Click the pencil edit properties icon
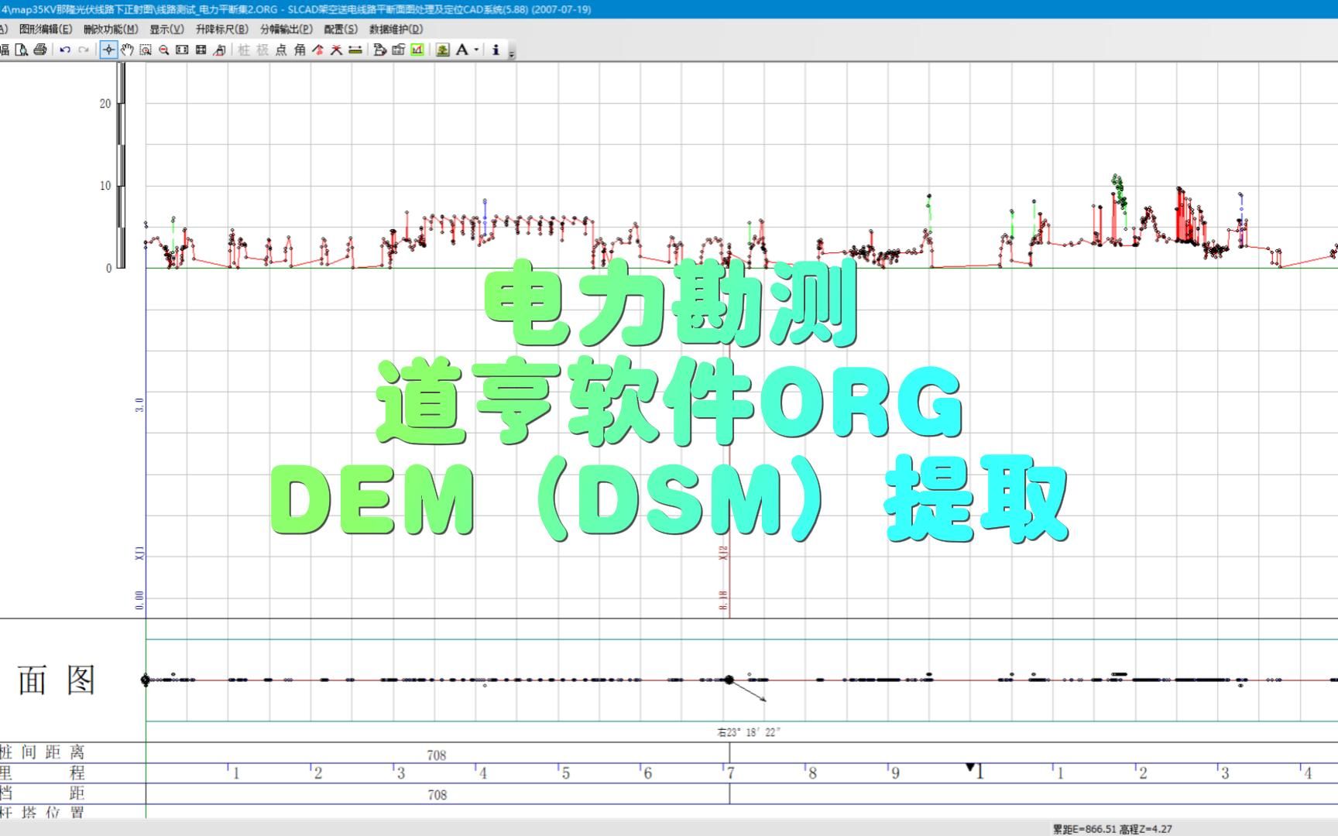 (379, 50)
